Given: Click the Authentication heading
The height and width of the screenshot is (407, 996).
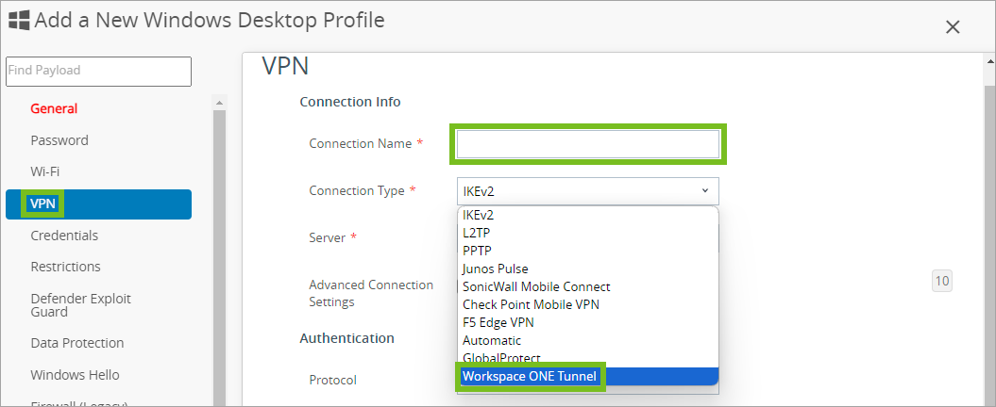Looking at the screenshot, I should [x=346, y=338].
